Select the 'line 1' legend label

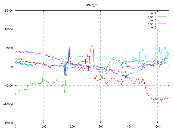151,13
